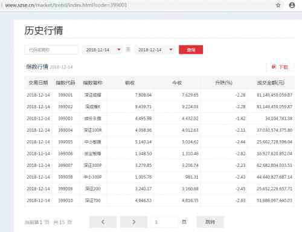Click the 共 15 页 page count text

tap(63, 222)
